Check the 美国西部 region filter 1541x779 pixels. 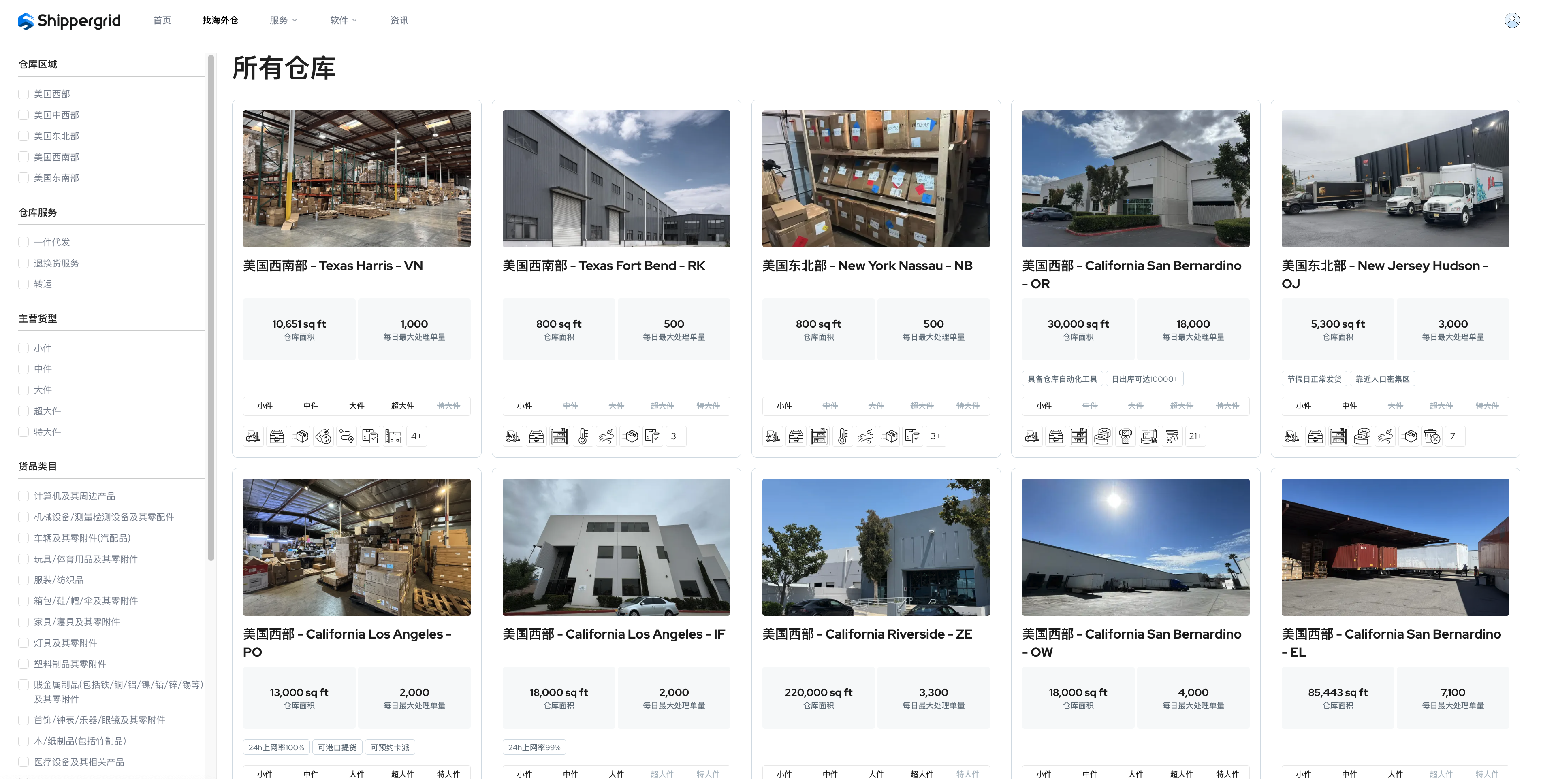tap(24, 94)
